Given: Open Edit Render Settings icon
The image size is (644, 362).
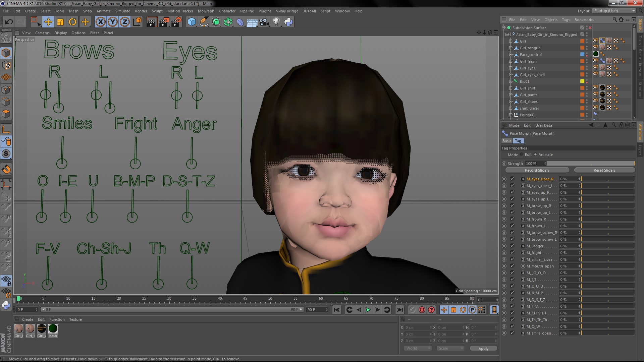Looking at the screenshot, I should tap(176, 22).
